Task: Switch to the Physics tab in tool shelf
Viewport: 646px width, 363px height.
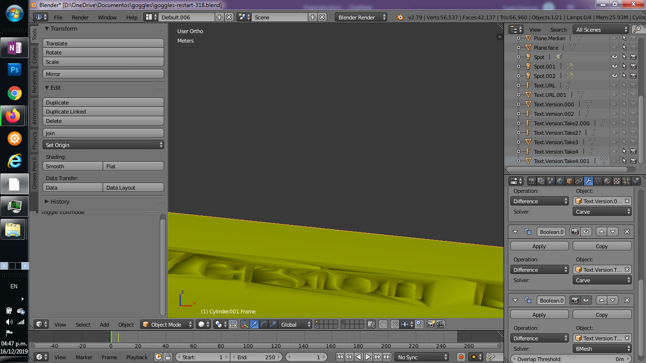Action: pyautogui.click(x=34, y=141)
